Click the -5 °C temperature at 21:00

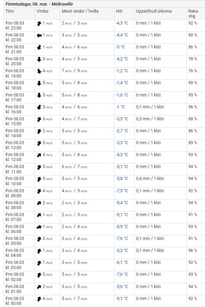pyautogui.click(x=120, y=47)
